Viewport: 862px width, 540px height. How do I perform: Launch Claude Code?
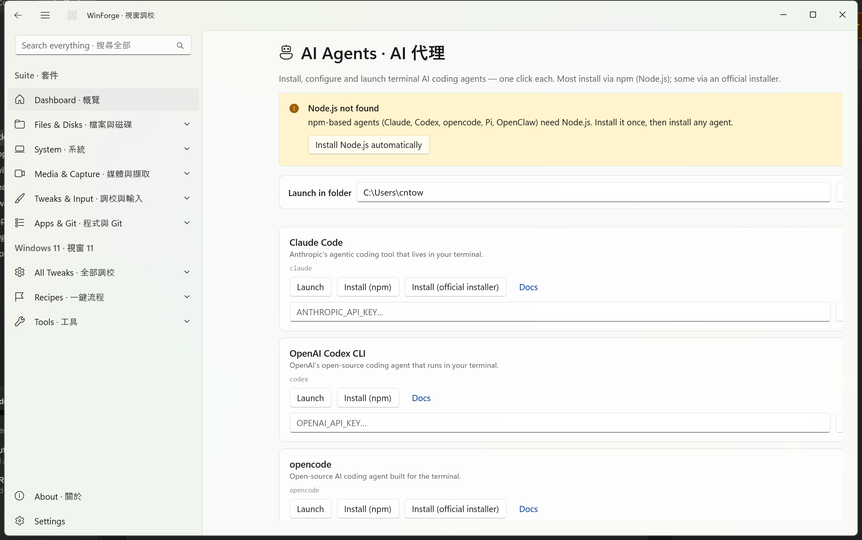(x=310, y=287)
